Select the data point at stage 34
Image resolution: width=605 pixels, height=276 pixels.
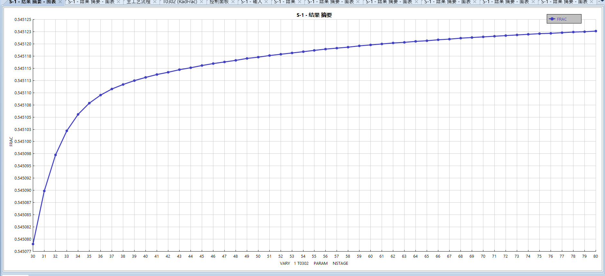[78, 115]
